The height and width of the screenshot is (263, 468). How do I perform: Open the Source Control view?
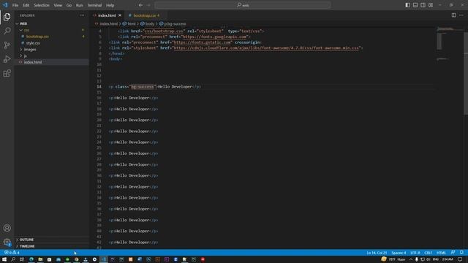coord(7,45)
